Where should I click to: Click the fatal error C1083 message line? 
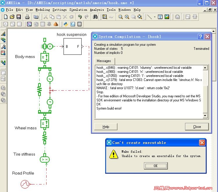click(x=149, y=82)
